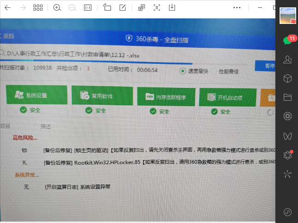Open the profile avatar in WeChat sidebar
This screenshot has width=298, height=223.
[x=287, y=16]
